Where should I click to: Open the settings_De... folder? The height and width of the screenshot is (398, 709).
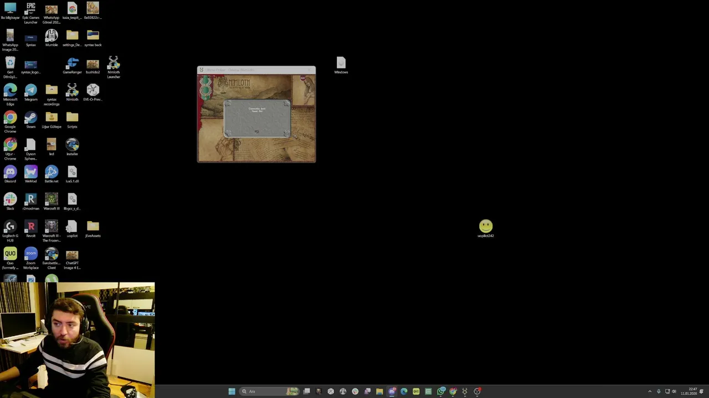pos(72,39)
